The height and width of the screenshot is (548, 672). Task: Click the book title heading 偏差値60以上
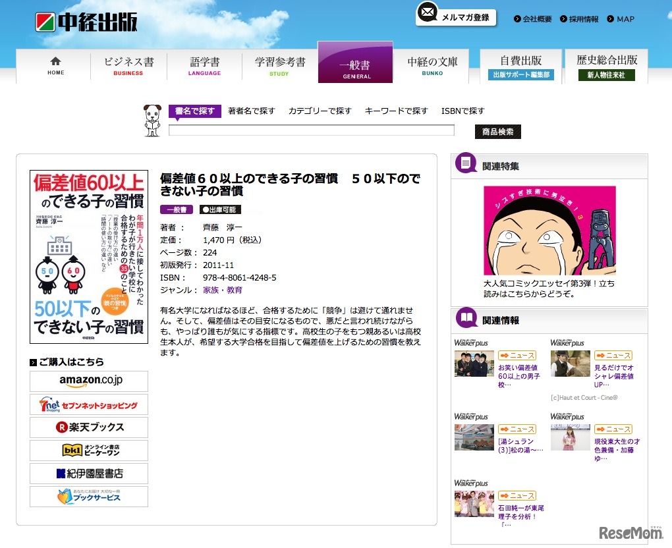[290, 184]
